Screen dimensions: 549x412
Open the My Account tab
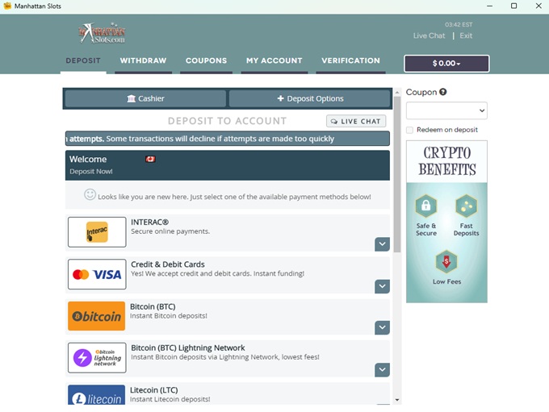(x=274, y=60)
